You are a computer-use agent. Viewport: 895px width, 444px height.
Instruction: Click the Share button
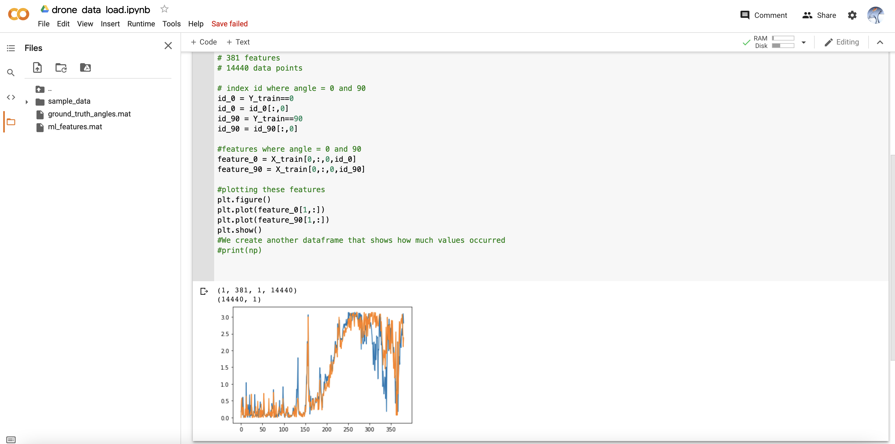click(x=819, y=15)
